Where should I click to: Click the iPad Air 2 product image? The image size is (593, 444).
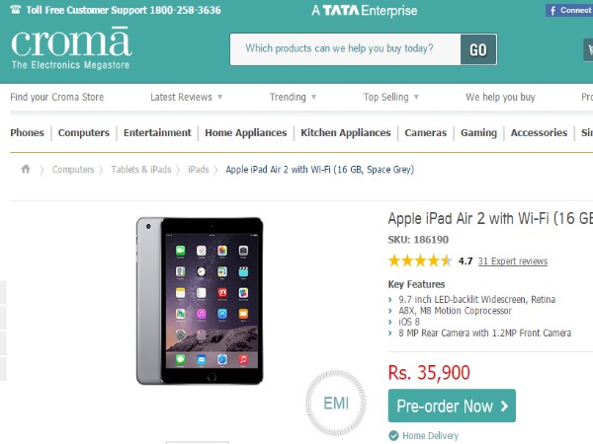coord(200,301)
